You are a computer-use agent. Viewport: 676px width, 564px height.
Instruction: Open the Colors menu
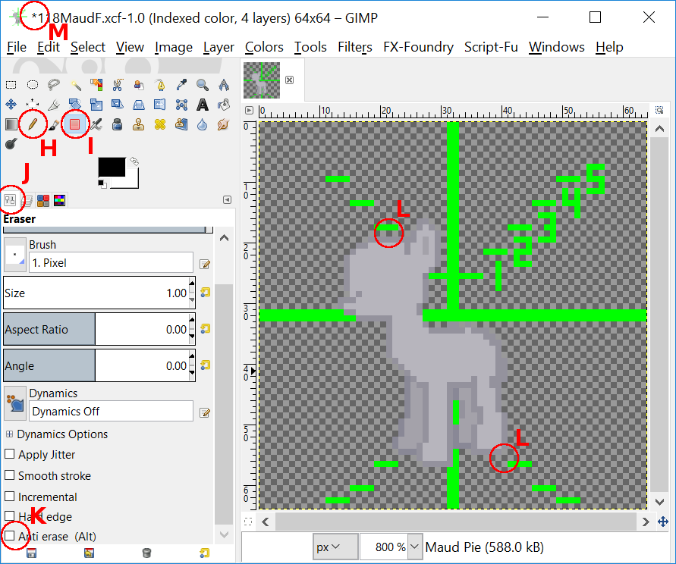[264, 47]
